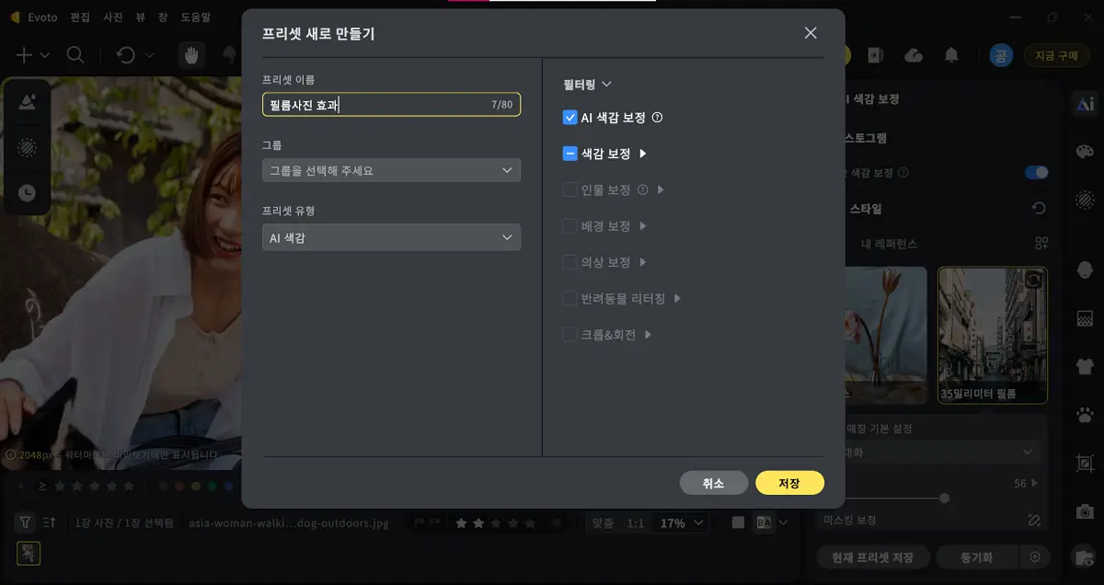
Task: Open the 그룹 selection dropdown
Action: (x=391, y=170)
